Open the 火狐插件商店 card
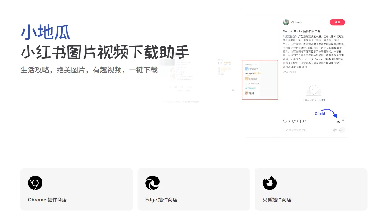The image size is (382, 218). pos(311,189)
